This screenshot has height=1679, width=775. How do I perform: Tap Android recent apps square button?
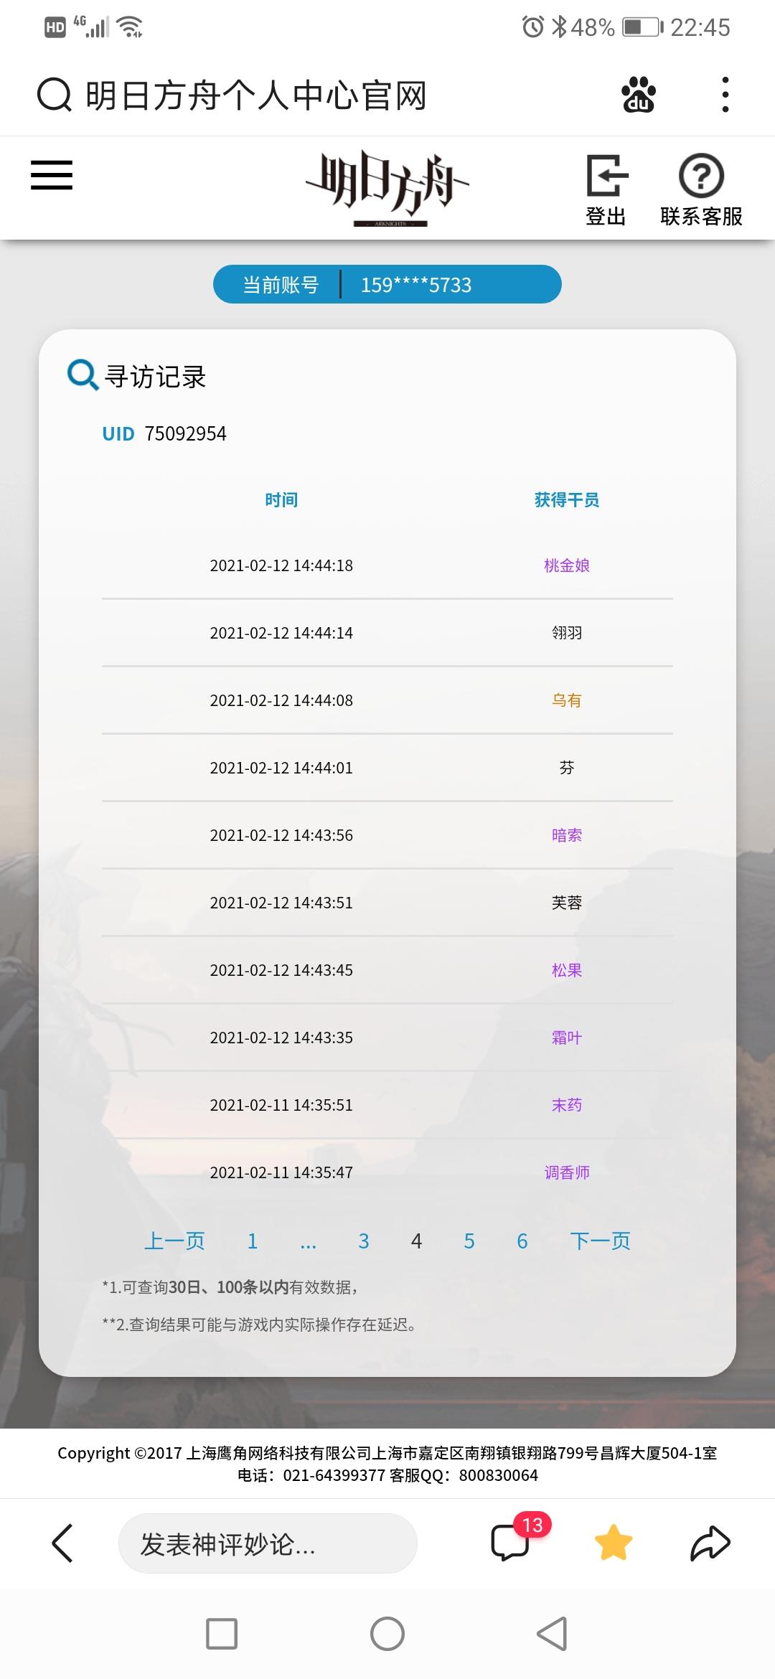[222, 1634]
